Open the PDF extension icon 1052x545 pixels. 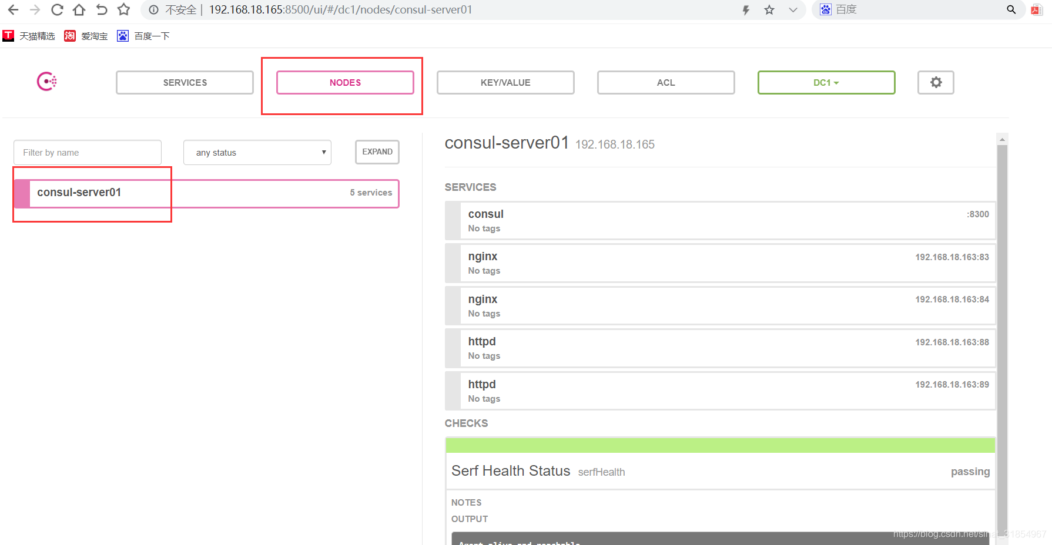pyautogui.click(x=1037, y=9)
